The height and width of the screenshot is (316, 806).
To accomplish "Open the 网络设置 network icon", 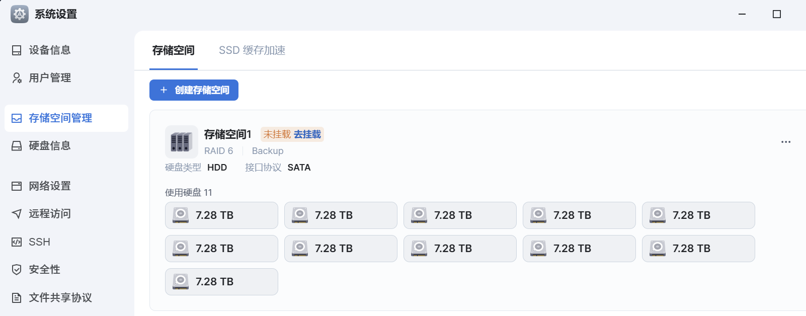I will [x=17, y=186].
